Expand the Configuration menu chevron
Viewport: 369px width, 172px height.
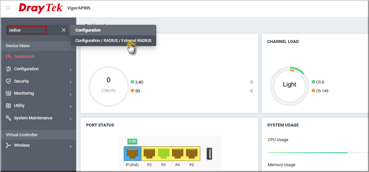pyautogui.click(x=70, y=69)
